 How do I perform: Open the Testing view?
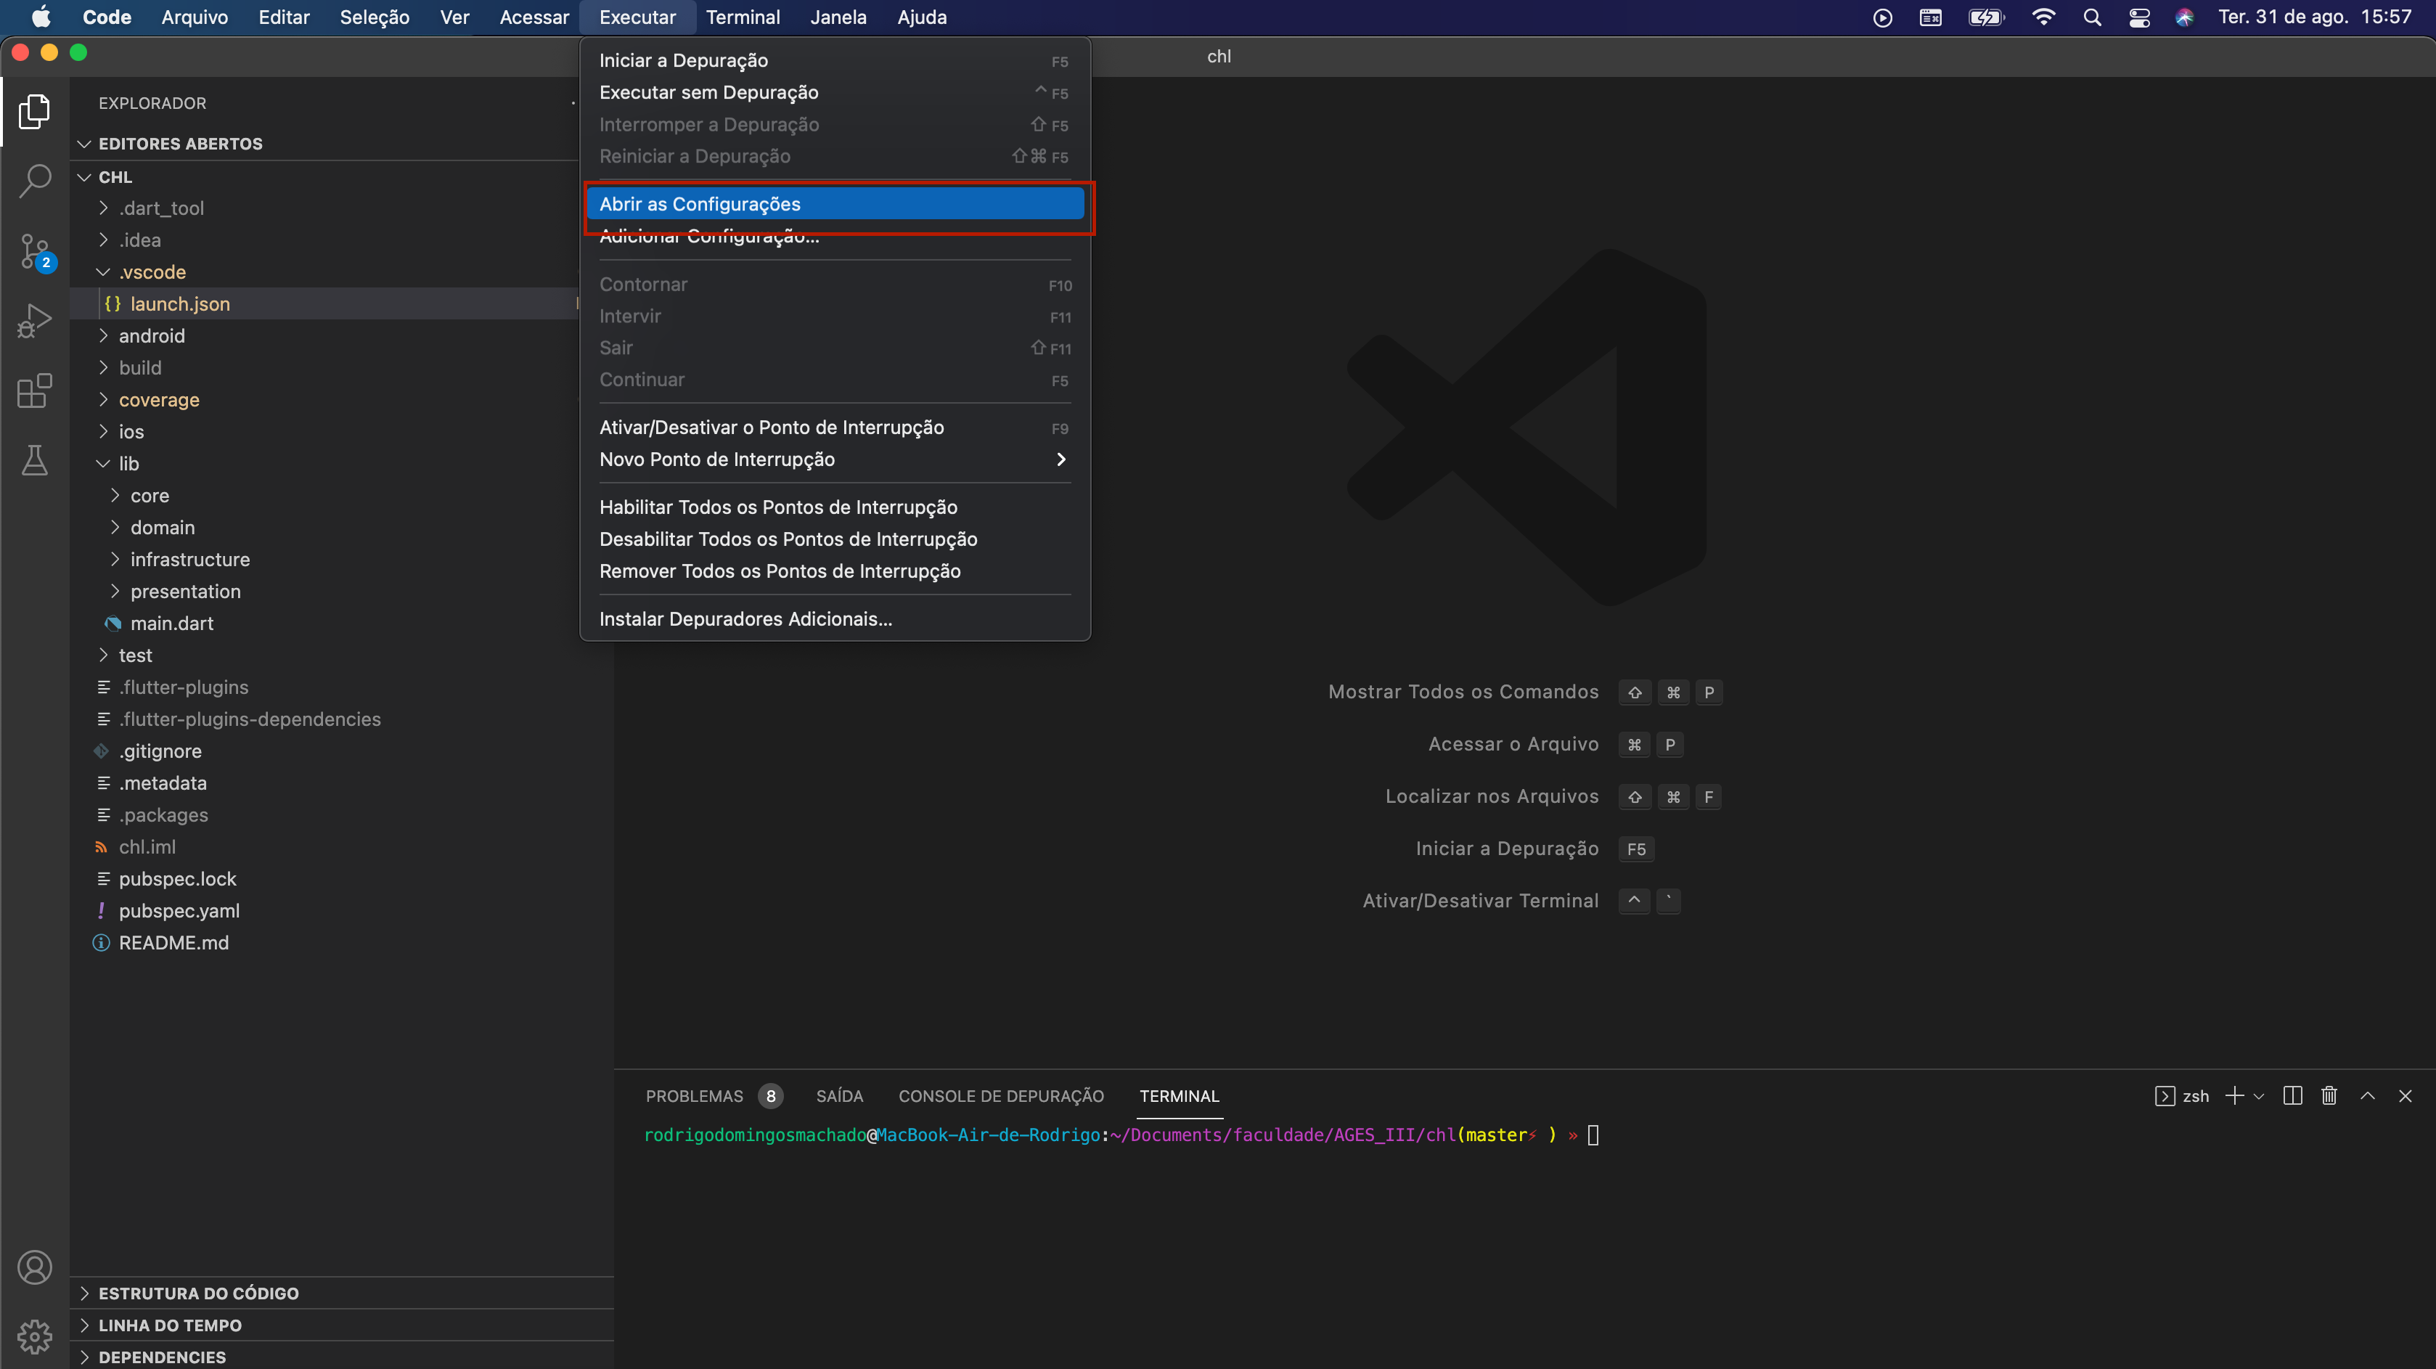[35, 460]
